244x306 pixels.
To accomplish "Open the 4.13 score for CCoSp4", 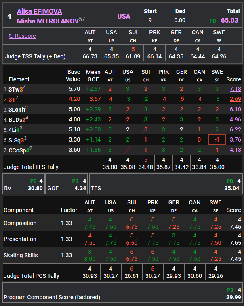I will [x=235, y=150].
